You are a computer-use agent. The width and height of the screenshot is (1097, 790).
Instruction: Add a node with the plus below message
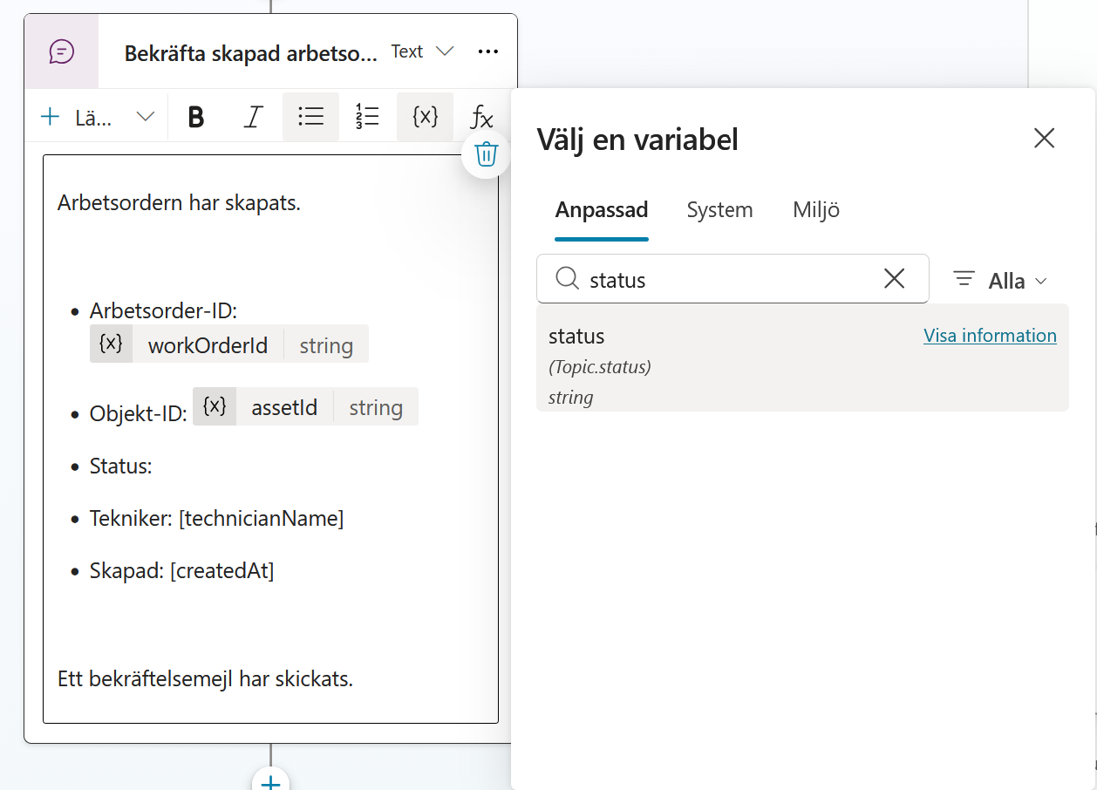pyautogui.click(x=271, y=782)
